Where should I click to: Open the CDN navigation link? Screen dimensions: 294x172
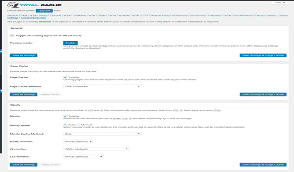coord(145,15)
